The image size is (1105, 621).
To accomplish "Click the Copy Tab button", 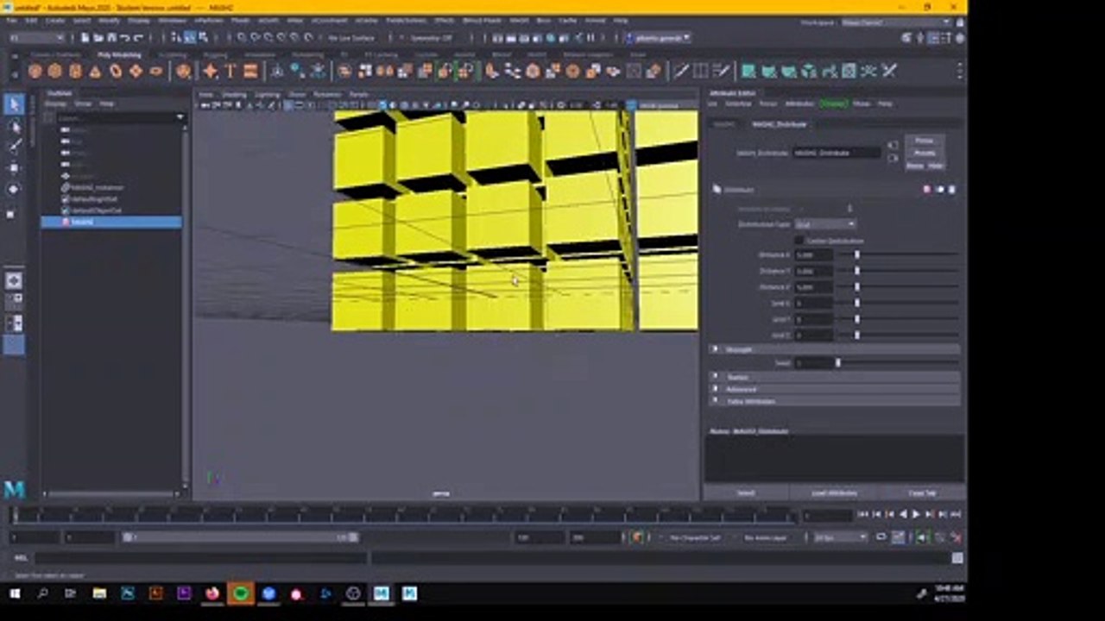I will click(922, 493).
